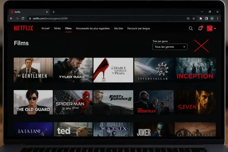Click the red profile avatar
228x152 pixels.
point(210,28)
